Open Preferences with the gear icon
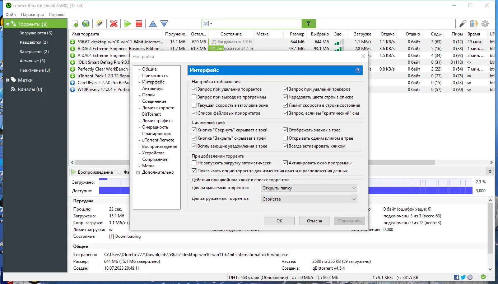Image resolution: width=498 pixels, height=284 pixels. pyautogui.click(x=485, y=24)
